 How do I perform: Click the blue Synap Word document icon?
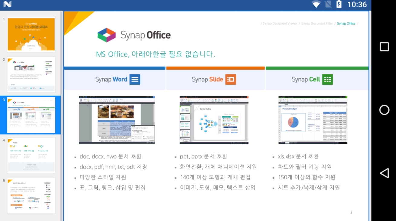[135, 80]
